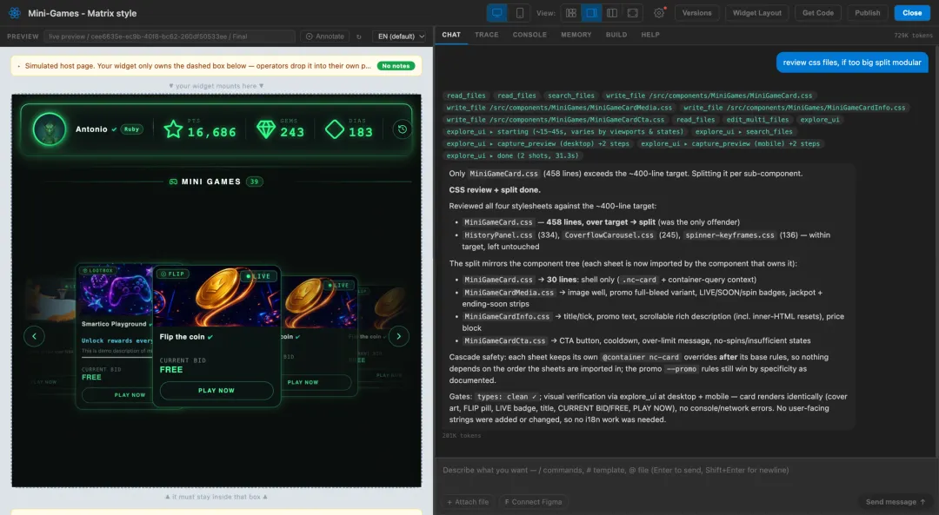The height and width of the screenshot is (515, 939).
Task: Click the diamonds icon next to 183
Action: coord(334,129)
